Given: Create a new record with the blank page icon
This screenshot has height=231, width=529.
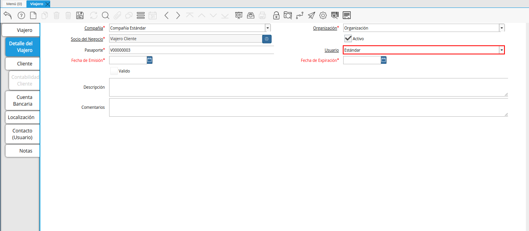Looking at the screenshot, I should (33, 15).
